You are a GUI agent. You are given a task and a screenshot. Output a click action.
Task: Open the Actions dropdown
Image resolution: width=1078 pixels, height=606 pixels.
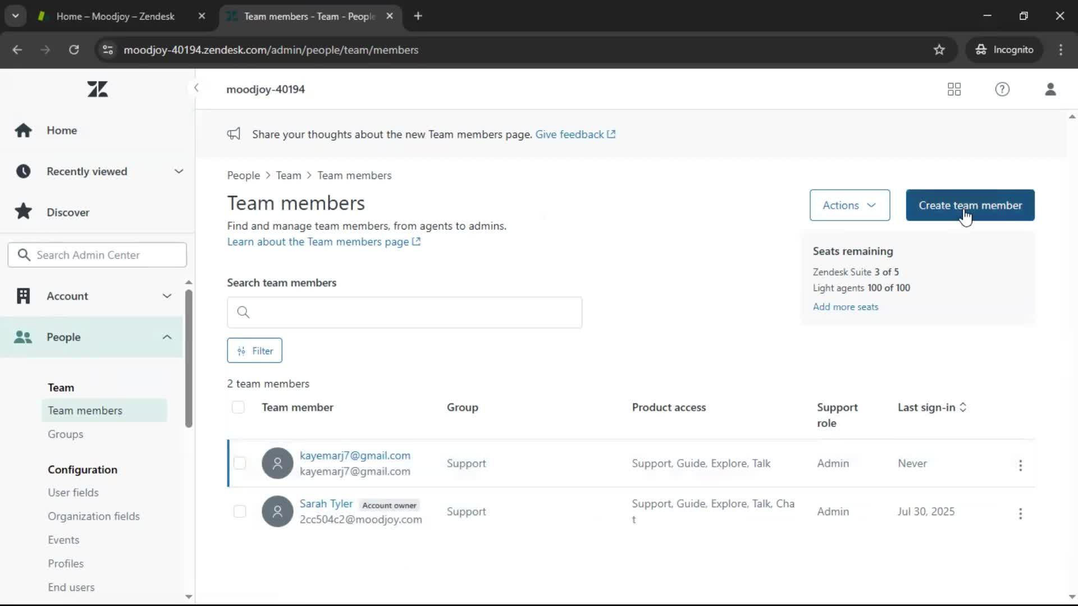pos(849,205)
